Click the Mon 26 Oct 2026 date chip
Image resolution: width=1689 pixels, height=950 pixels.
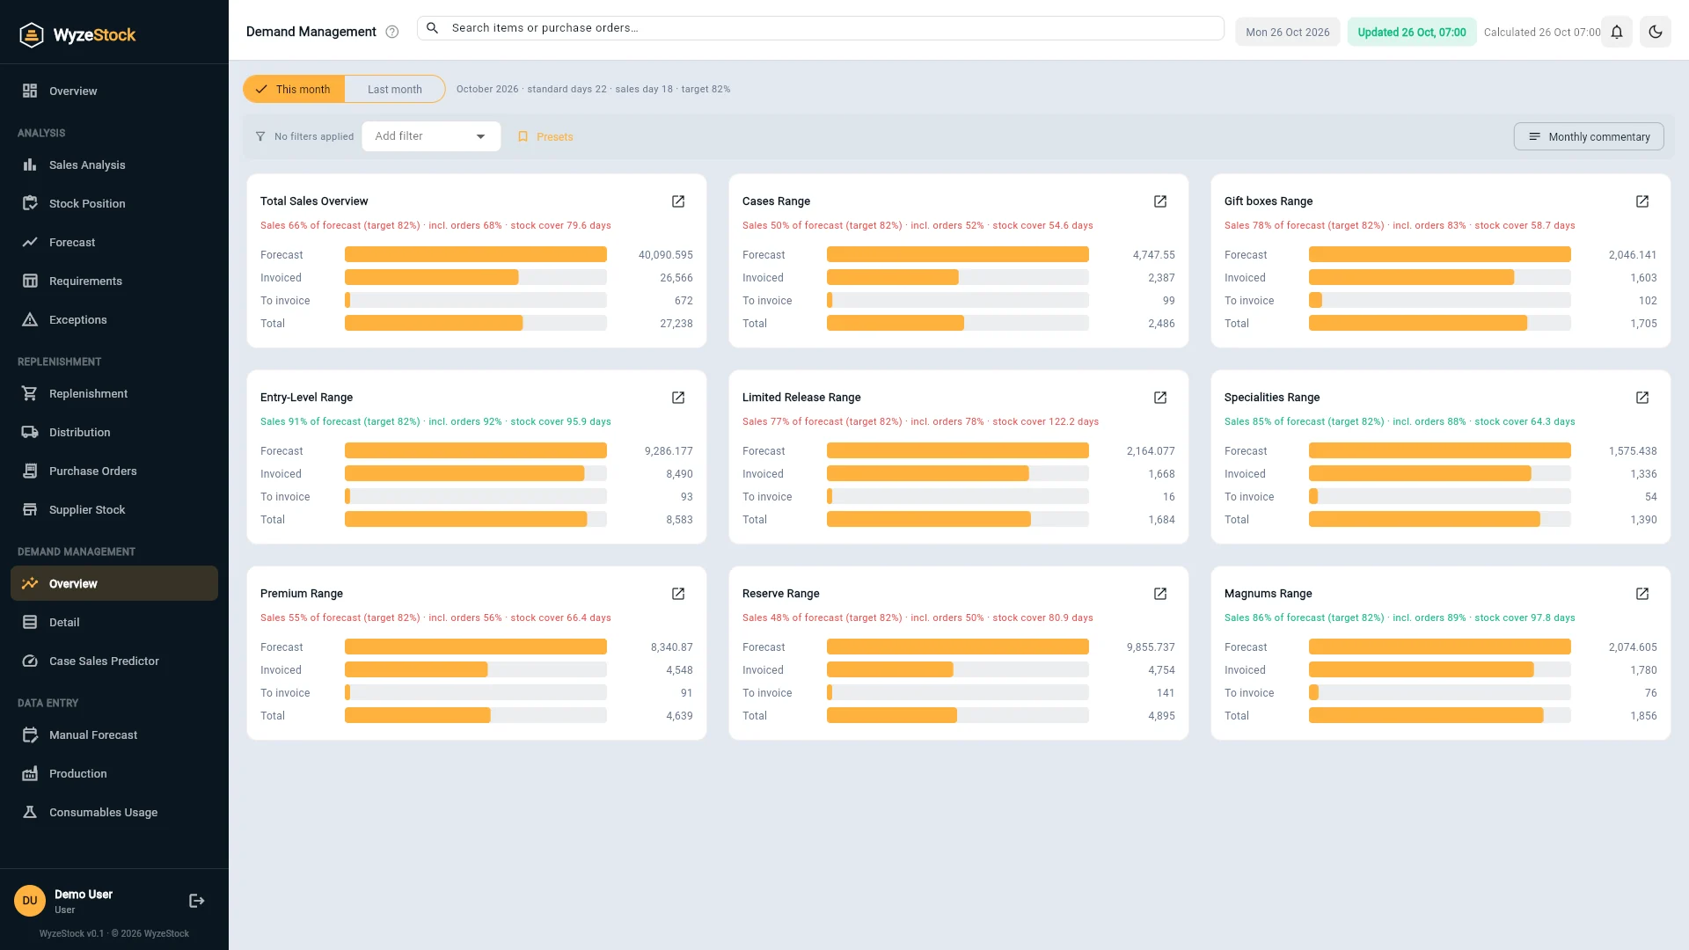pyautogui.click(x=1288, y=32)
